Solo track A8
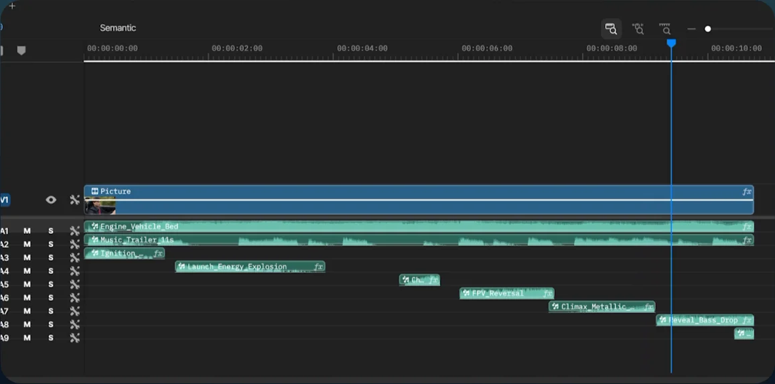The height and width of the screenshot is (384, 775). coord(50,325)
